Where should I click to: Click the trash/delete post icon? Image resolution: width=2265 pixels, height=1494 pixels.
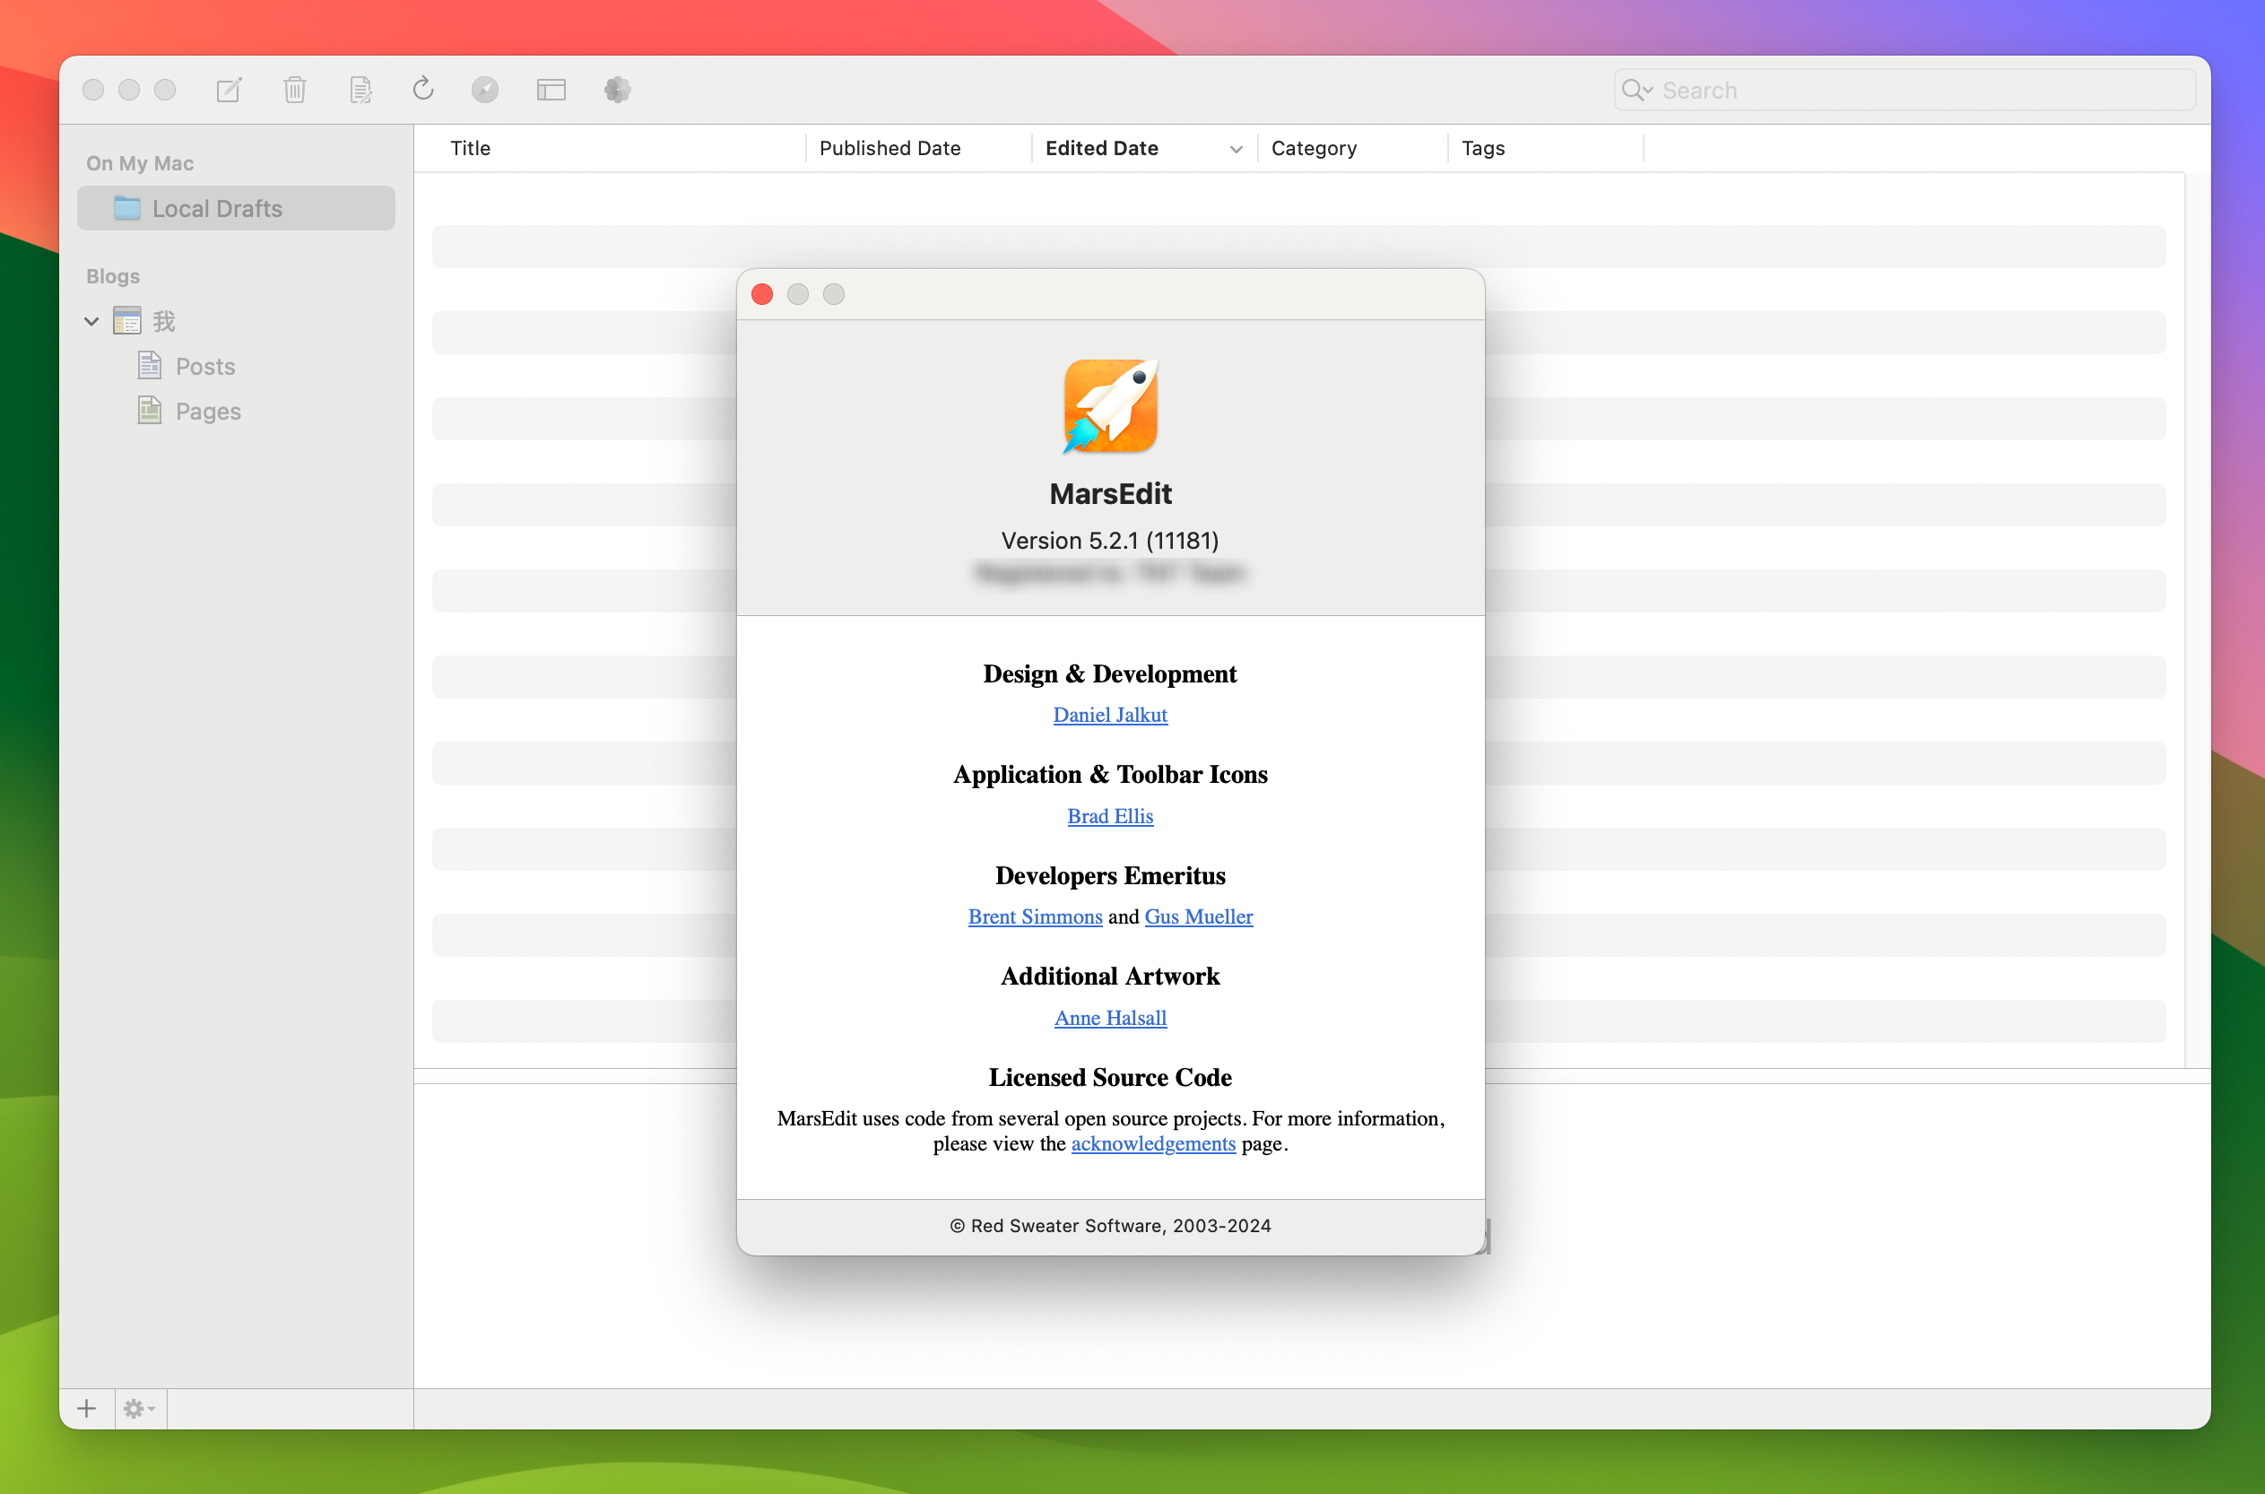(x=297, y=90)
